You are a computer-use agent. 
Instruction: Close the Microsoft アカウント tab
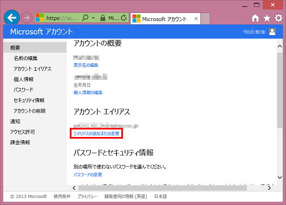(196, 18)
